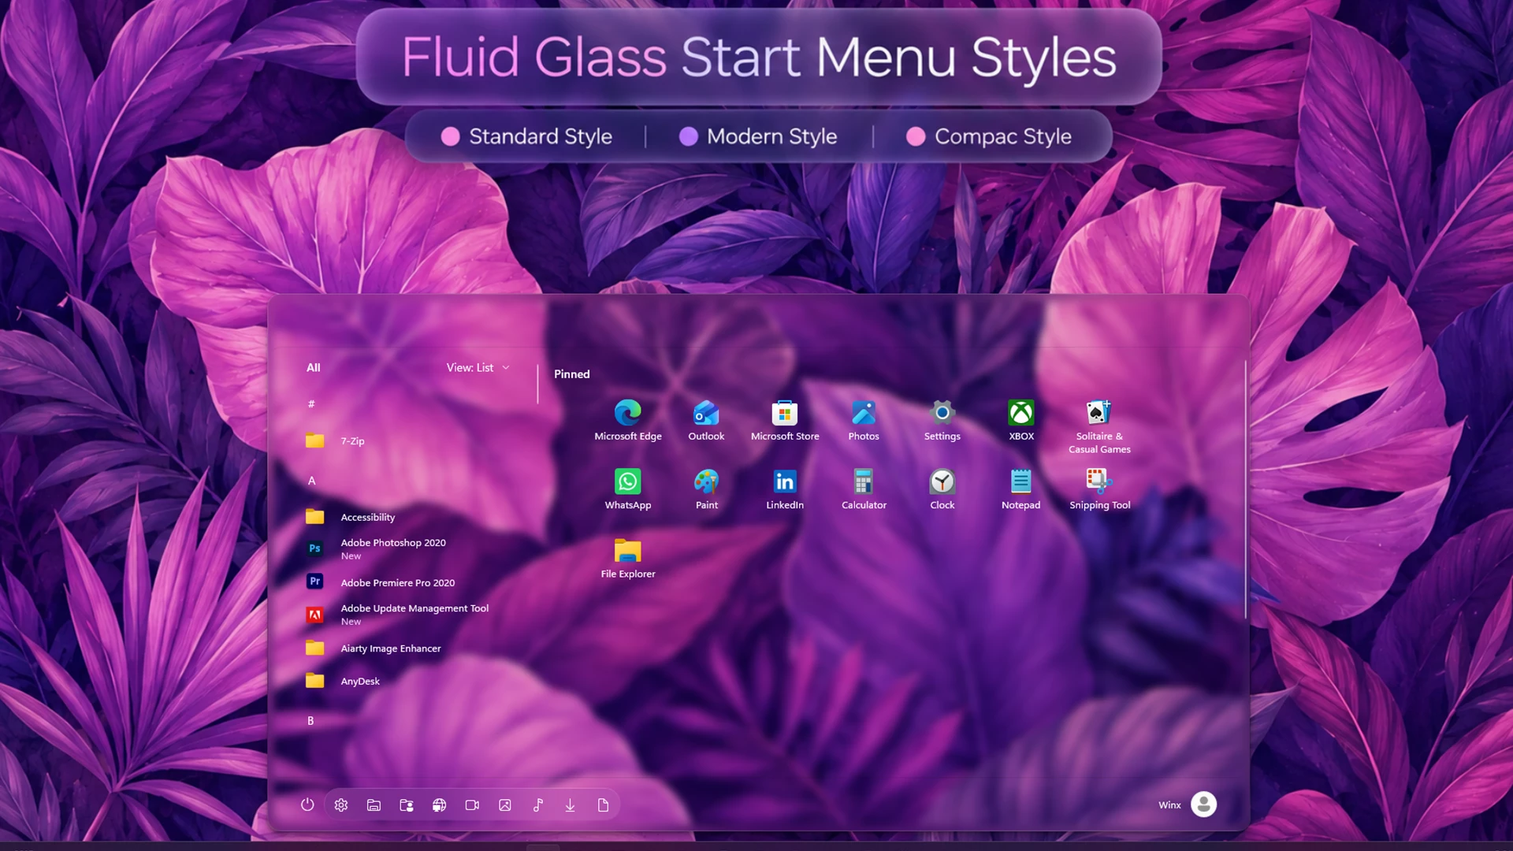This screenshot has height=851, width=1513.
Task: Open Microsoft Edge from pinned apps
Action: [628, 421]
